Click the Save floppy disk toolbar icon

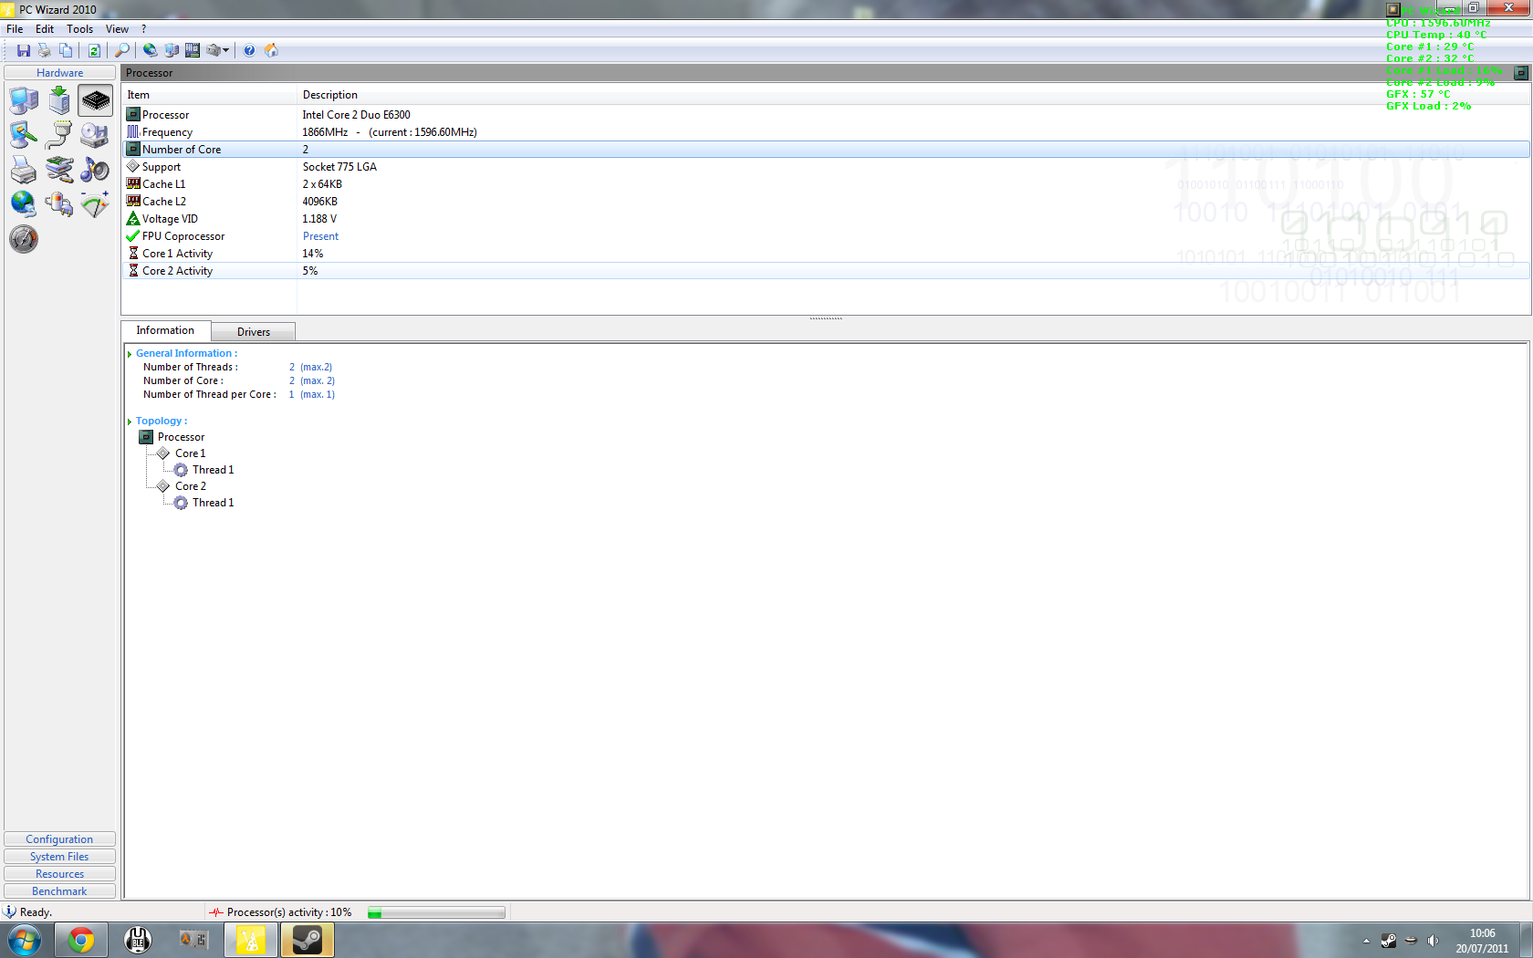coord(24,50)
